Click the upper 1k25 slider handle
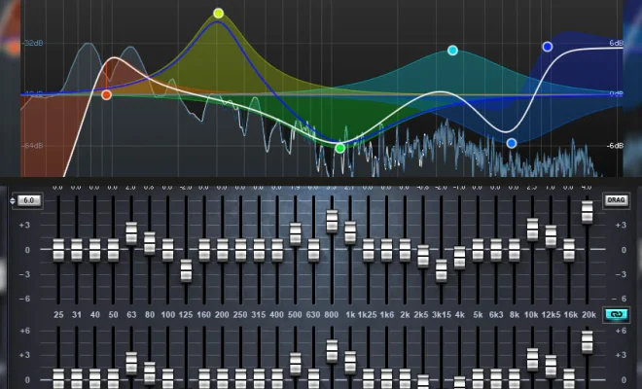The height and width of the screenshot is (389, 642). (368, 250)
